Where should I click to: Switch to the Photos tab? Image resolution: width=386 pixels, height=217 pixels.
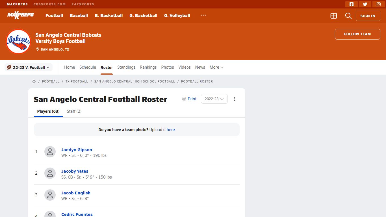point(168,67)
